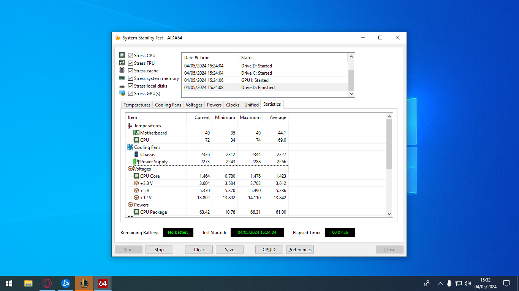Switch to the Clocks tab
This screenshot has width=519, height=291.
pos(233,105)
